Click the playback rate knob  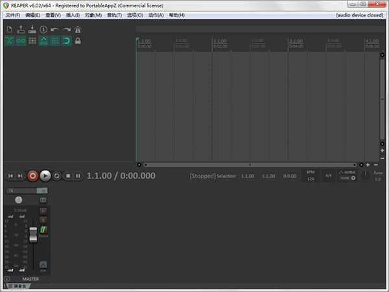point(365,176)
